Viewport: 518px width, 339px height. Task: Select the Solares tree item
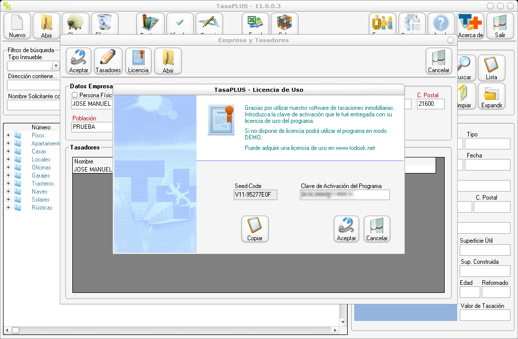[x=41, y=200]
